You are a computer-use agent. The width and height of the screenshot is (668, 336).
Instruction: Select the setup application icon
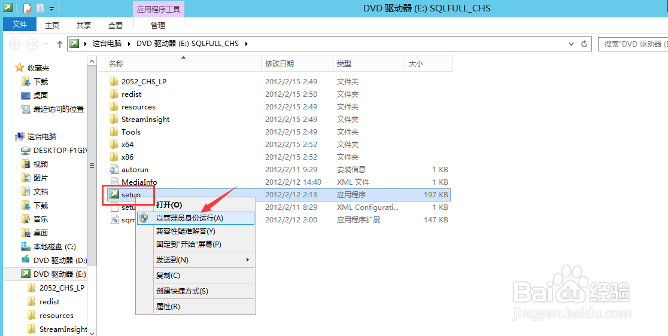point(114,195)
